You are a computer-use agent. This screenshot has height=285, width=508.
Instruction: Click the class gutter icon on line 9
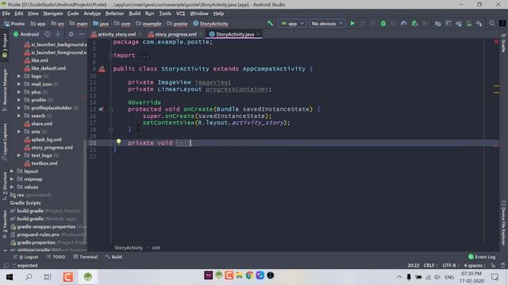click(102, 69)
